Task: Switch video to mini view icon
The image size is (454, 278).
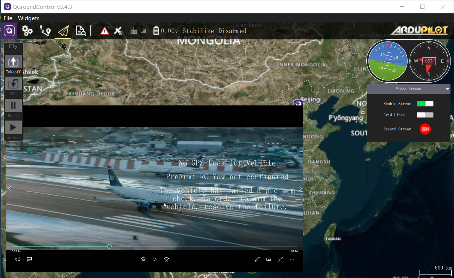Action: coord(269,259)
